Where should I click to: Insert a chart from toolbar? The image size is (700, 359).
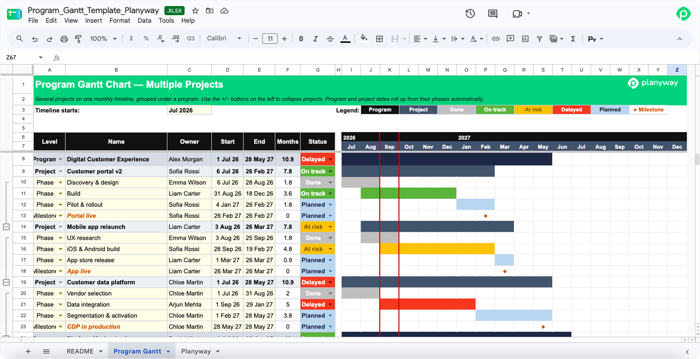coord(525,39)
